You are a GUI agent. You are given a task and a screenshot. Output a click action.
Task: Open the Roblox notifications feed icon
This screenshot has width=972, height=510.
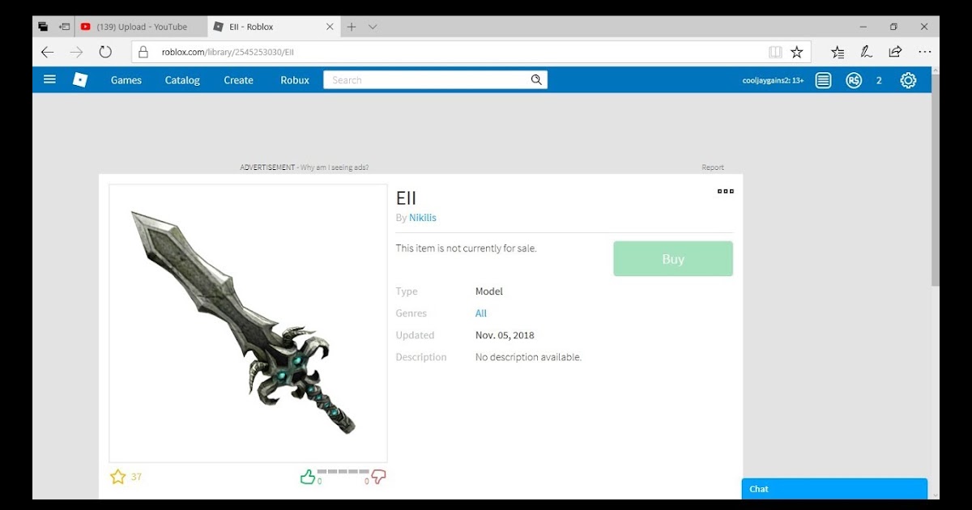[823, 80]
